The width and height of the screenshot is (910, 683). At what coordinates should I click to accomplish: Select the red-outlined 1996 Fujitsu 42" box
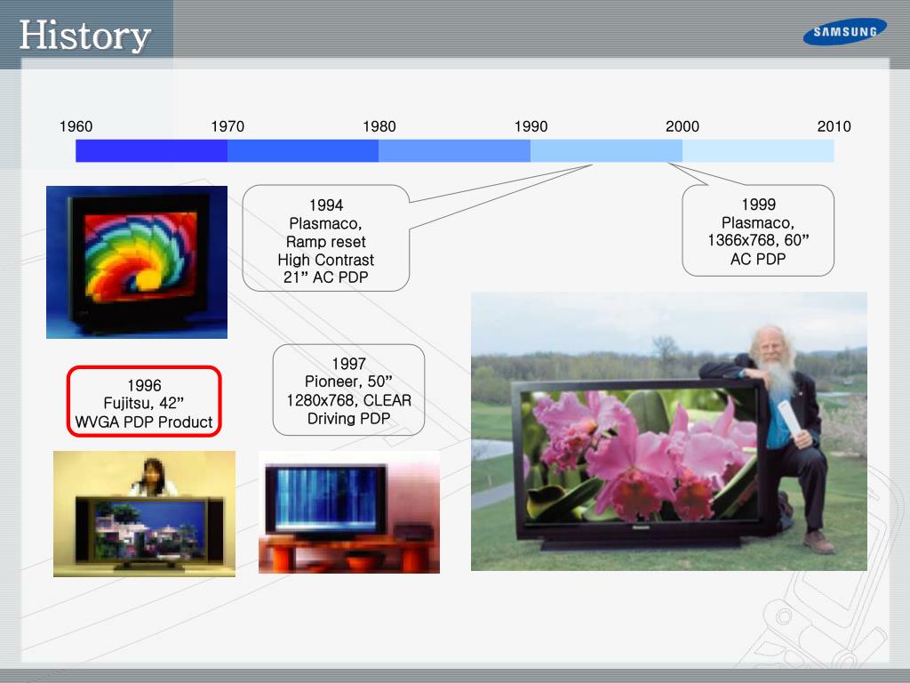pyautogui.click(x=144, y=401)
